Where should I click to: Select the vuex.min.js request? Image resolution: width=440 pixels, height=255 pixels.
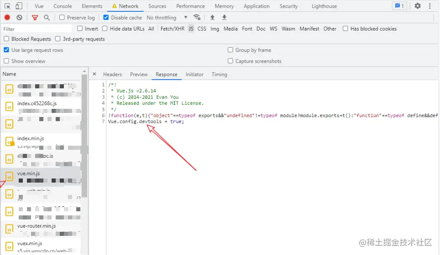click(x=41, y=247)
